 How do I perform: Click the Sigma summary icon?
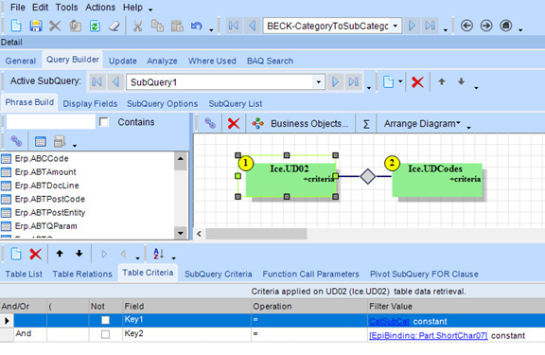click(366, 124)
